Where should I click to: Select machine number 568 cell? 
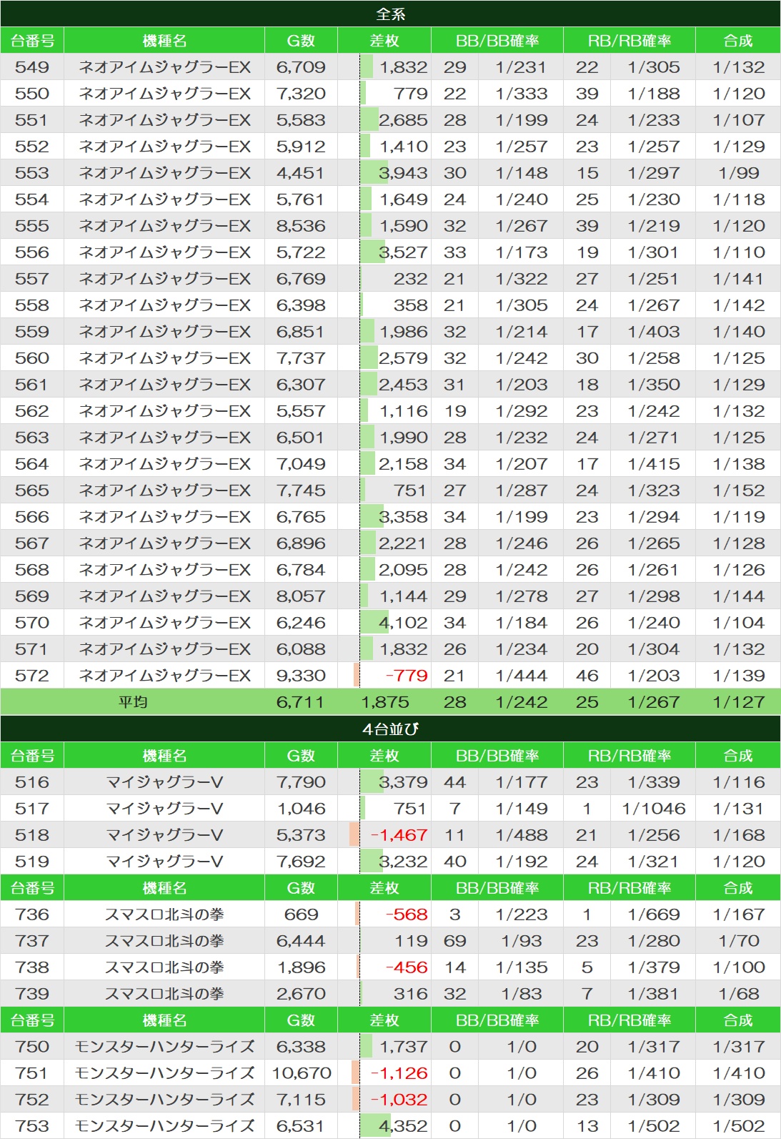pos(32,570)
